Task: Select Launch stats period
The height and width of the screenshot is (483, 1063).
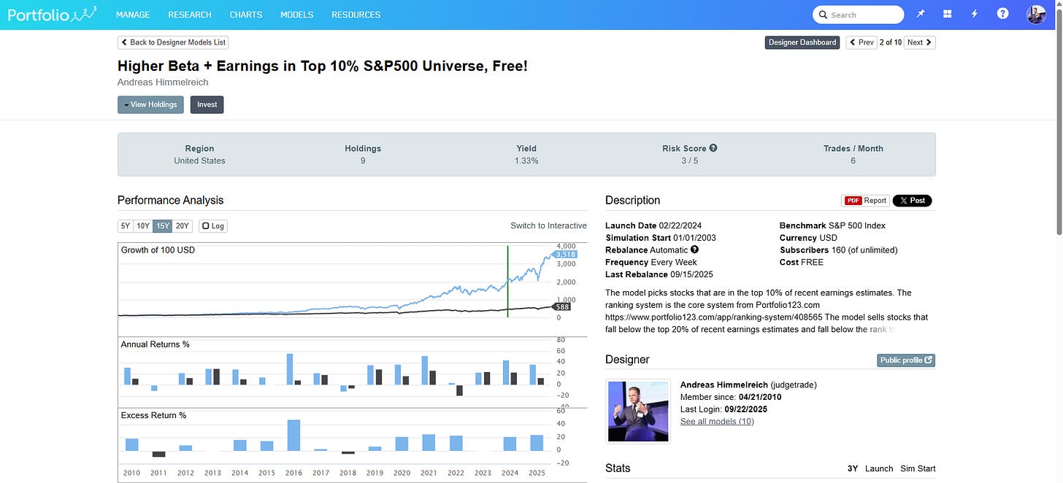Action: click(x=879, y=468)
